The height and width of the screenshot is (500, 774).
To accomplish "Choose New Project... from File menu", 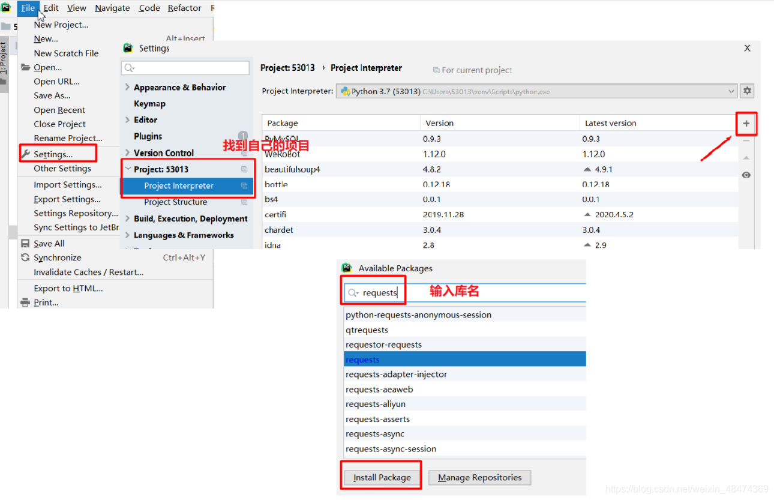I will tap(61, 25).
